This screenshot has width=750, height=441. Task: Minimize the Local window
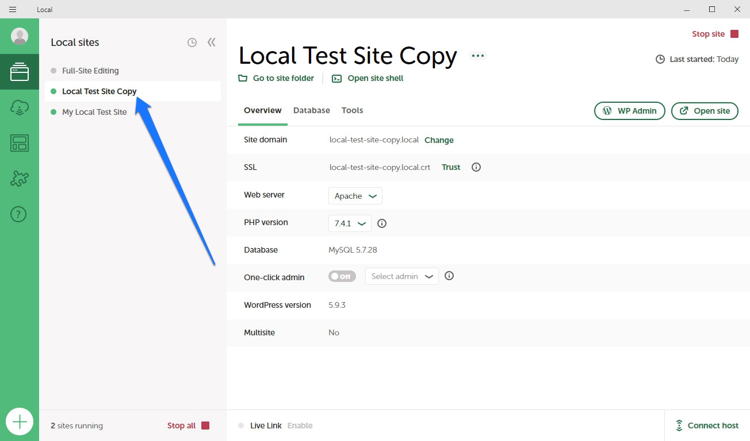click(x=687, y=9)
